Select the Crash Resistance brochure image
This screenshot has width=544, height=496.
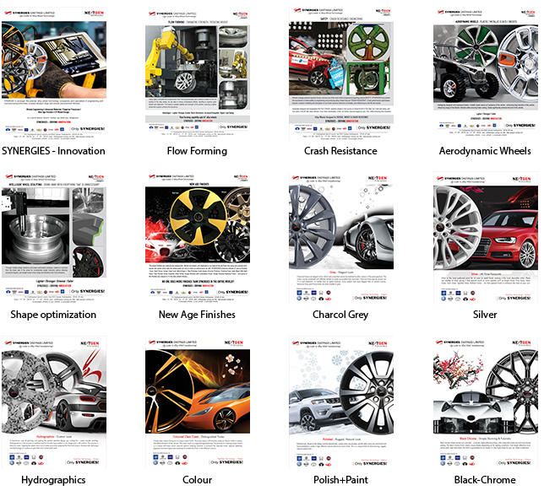[341, 73]
